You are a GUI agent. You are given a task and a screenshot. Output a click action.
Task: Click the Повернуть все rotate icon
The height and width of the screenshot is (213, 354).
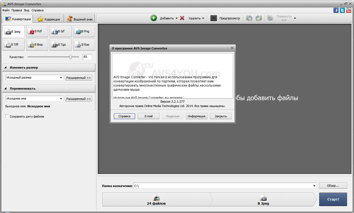(270, 18)
